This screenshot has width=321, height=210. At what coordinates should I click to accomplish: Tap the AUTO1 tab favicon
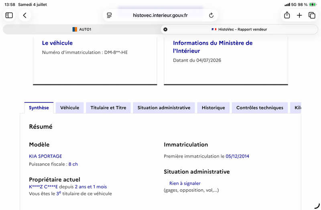(75, 29)
